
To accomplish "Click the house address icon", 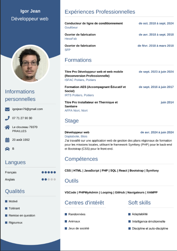I will (x=7, y=127).
